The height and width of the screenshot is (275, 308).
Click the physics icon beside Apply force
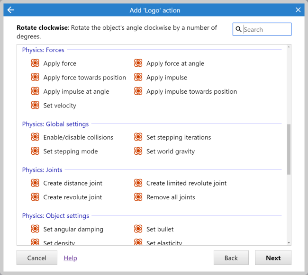(x=35, y=63)
